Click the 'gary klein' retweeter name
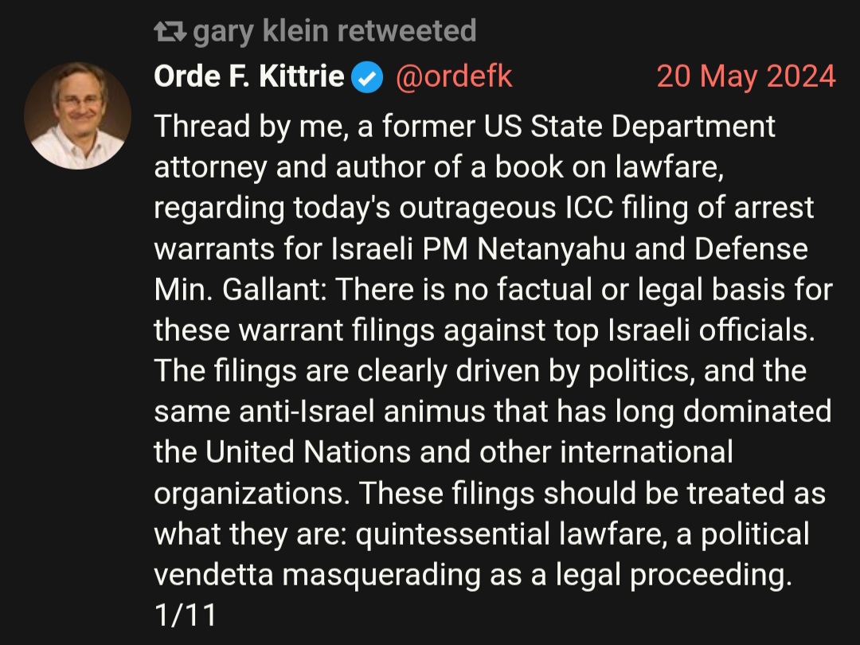The image size is (860, 645). (262, 31)
